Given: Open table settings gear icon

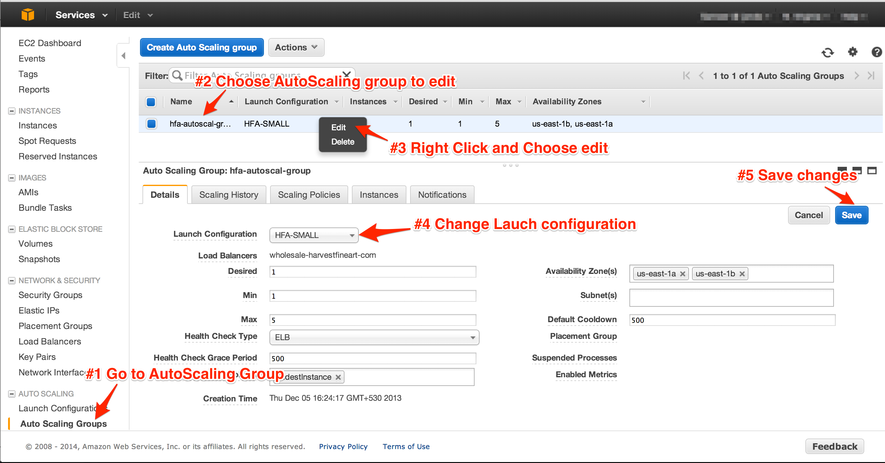Looking at the screenshot, I should pos(853,52).
